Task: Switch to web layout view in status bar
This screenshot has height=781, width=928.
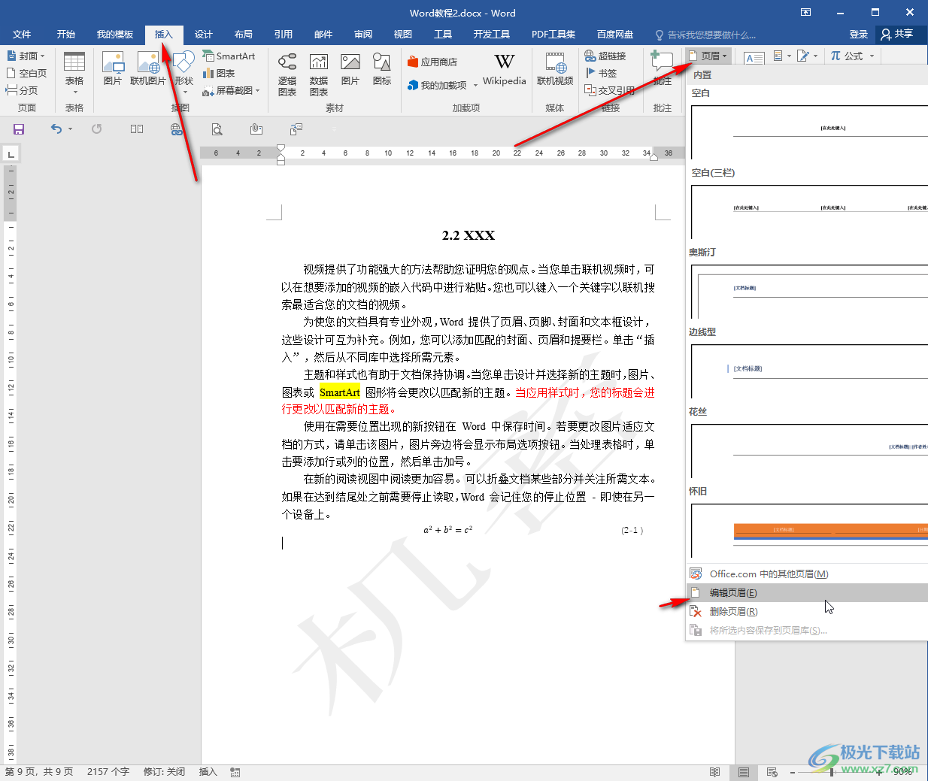Action: tap(772, 772)
